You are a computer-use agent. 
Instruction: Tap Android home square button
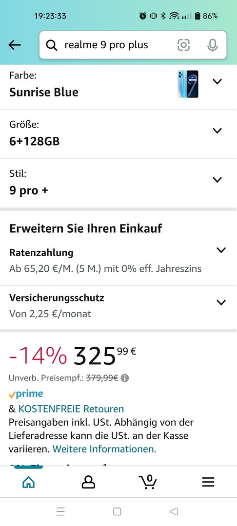click(117, 511)
